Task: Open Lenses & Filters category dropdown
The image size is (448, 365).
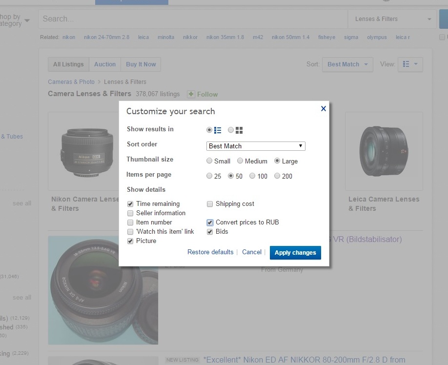Action: 392,19
